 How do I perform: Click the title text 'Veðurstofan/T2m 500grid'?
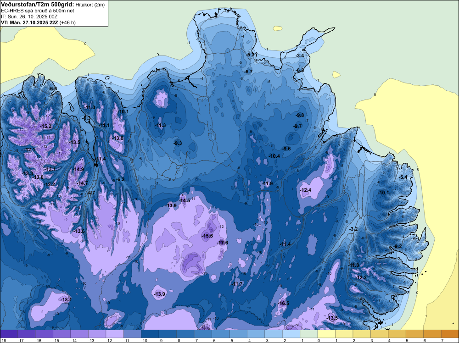38,5
